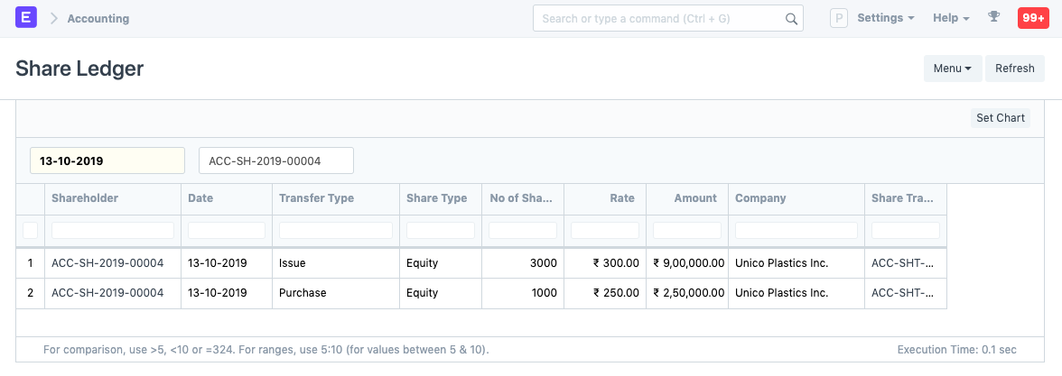Click the user avatar P icon
The width and height of the screenshot is (1062, 376).
tap(838, 18)
